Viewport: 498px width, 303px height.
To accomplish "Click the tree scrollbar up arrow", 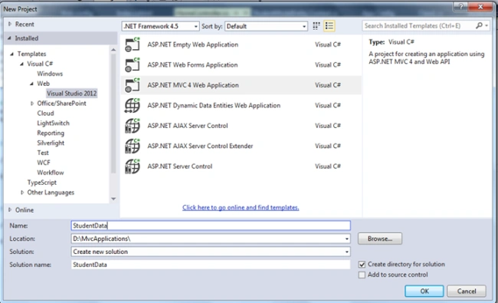I will pos(113,50).
